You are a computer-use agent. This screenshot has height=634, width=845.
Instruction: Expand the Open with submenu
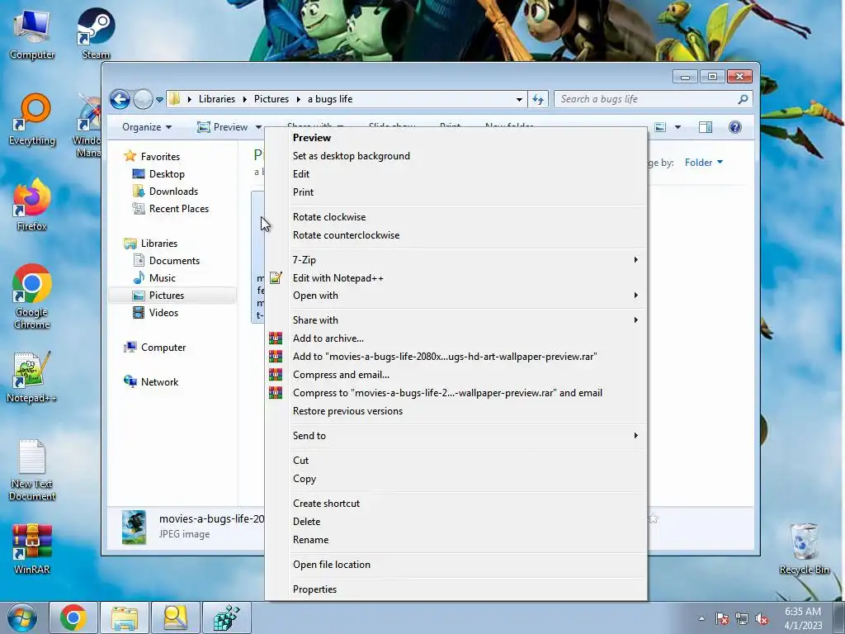(456, 296)
